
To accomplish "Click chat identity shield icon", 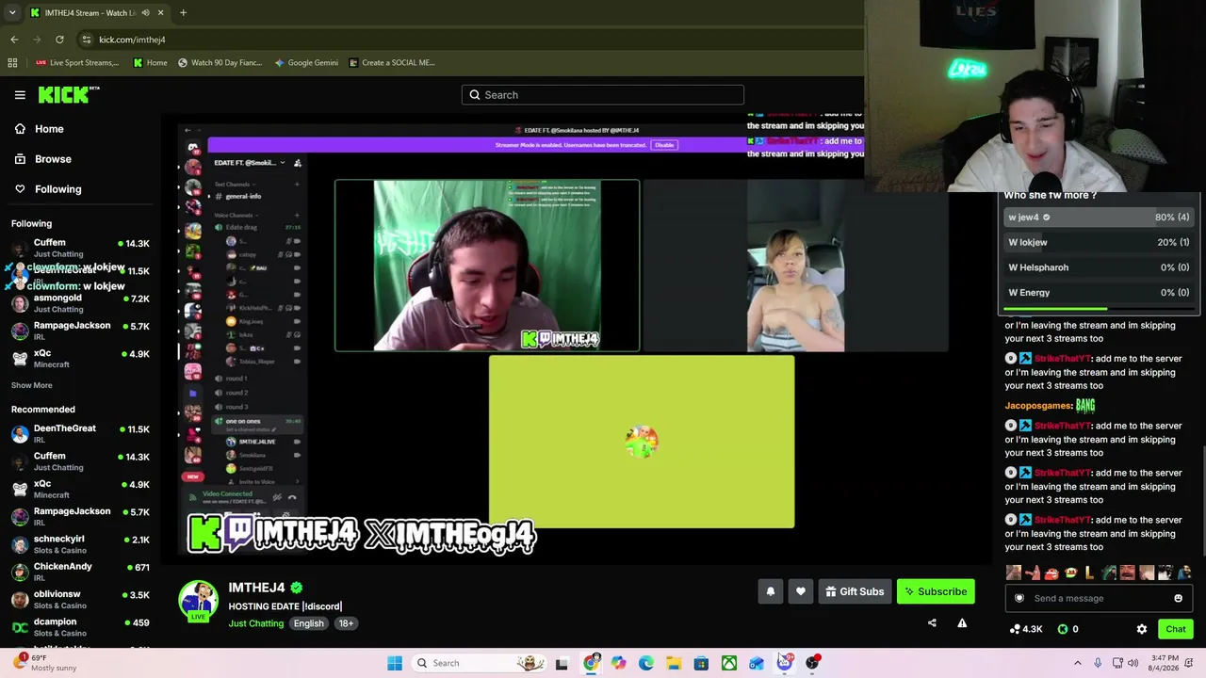I will click(x=1019, y=598).
